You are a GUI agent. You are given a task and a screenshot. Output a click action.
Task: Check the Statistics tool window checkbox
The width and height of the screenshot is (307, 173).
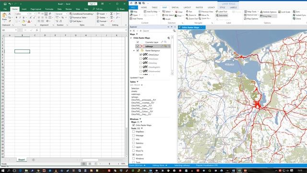click(x=133, y=143)
